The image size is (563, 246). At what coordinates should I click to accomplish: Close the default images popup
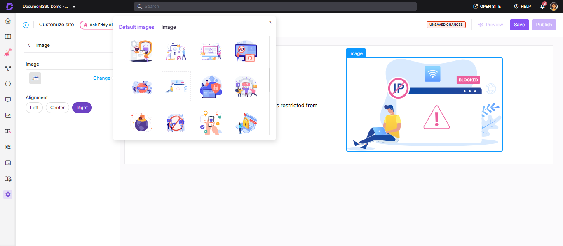click(x=270, y=22)
